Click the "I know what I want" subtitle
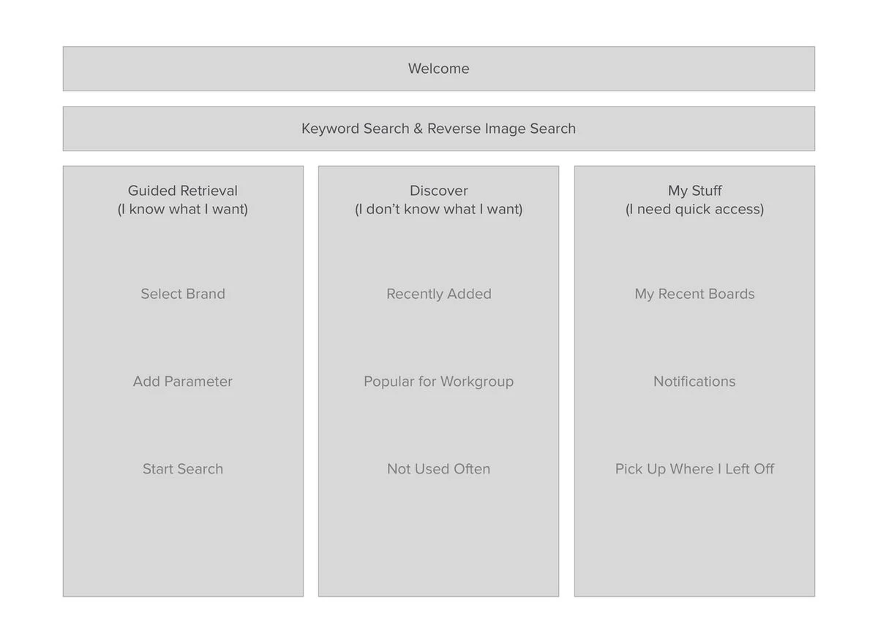Image resolution: width=878 pixels, height=643 pixels. click(183, 210)
